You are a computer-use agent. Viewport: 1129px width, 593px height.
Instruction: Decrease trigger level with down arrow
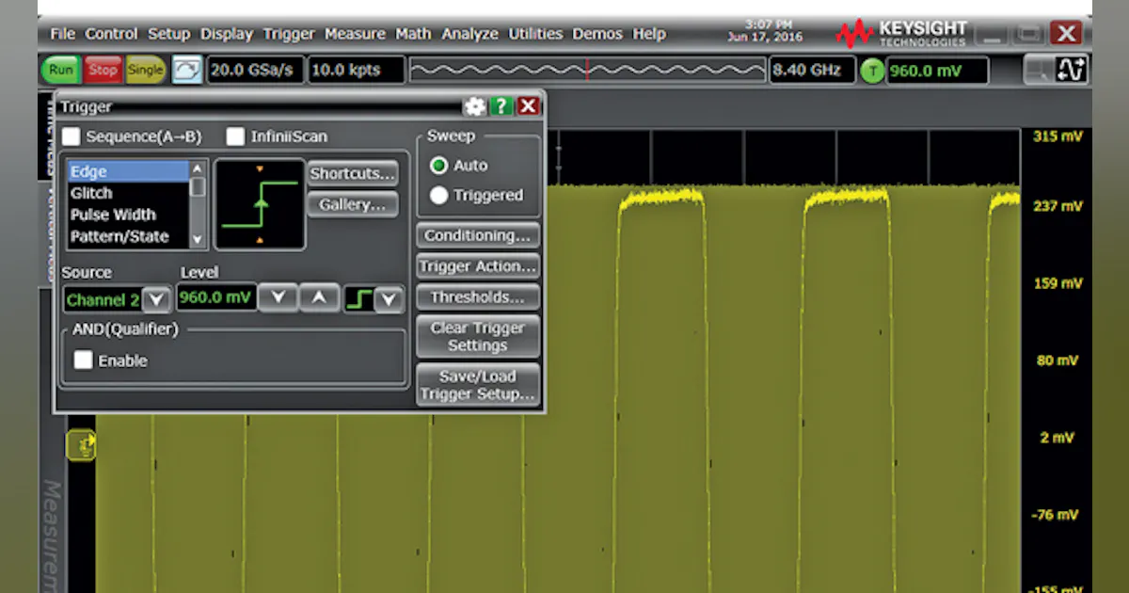[278, 297]
